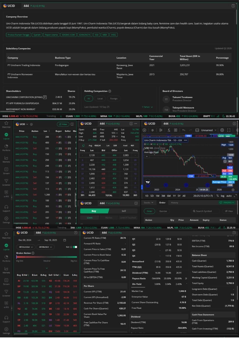This screenshot has width=239, height=339.
Task: Click the Broker Action info icon
Action: pyautogui.click(x=33, y=253)
